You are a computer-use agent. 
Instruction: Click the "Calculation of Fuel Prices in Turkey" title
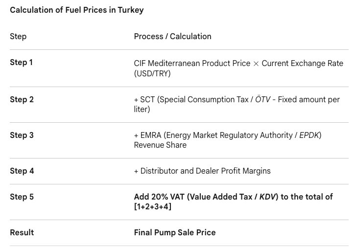tap(77, 10)
